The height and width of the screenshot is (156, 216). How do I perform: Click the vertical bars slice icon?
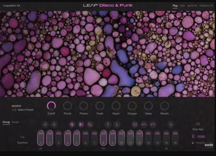[x=81, y=124]
